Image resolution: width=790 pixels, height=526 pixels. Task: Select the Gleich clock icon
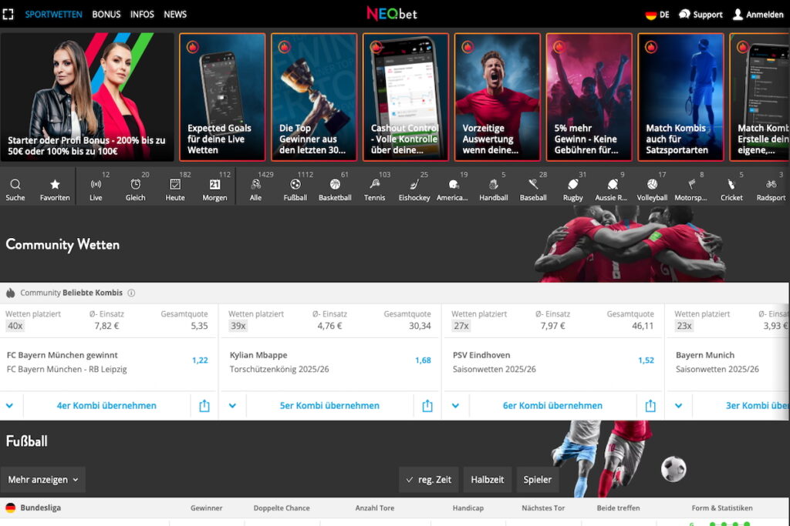point(135,185)
